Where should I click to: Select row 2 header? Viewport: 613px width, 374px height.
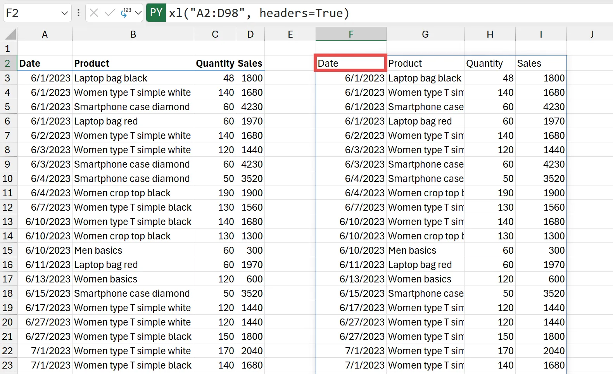tap(8, 63)
